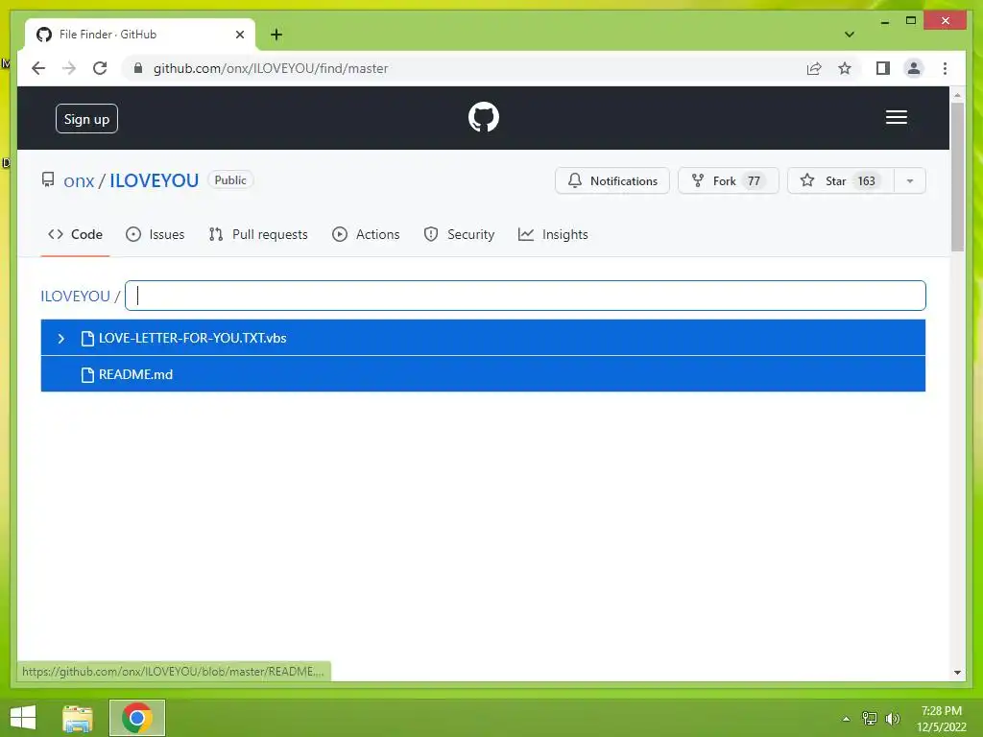
Task: Click the Notifications button
Action: (x=611, y=181)
